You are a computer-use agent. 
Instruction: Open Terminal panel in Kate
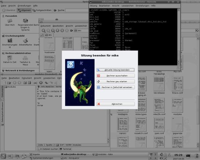click(x=65, y=149)
